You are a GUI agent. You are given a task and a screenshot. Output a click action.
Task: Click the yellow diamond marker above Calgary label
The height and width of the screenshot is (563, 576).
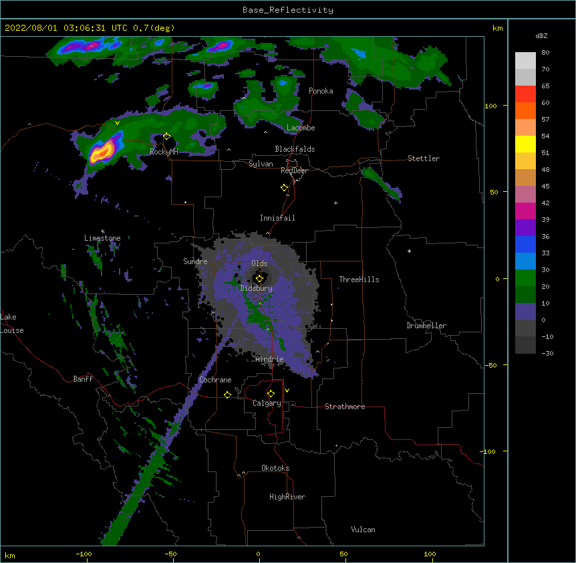tap(271, 394)
